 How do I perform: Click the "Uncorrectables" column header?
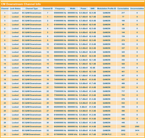tap(137, 9)
